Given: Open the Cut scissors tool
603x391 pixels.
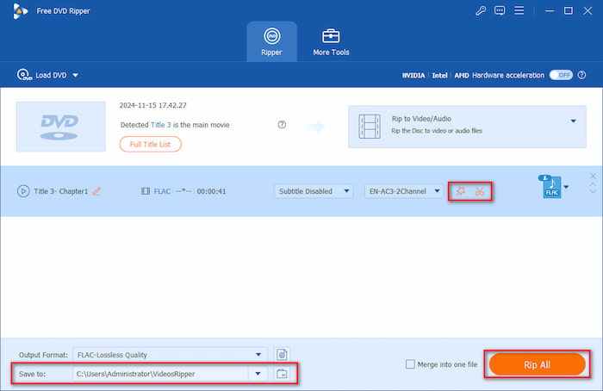Looking at the screenshot, I should [480, 191].
